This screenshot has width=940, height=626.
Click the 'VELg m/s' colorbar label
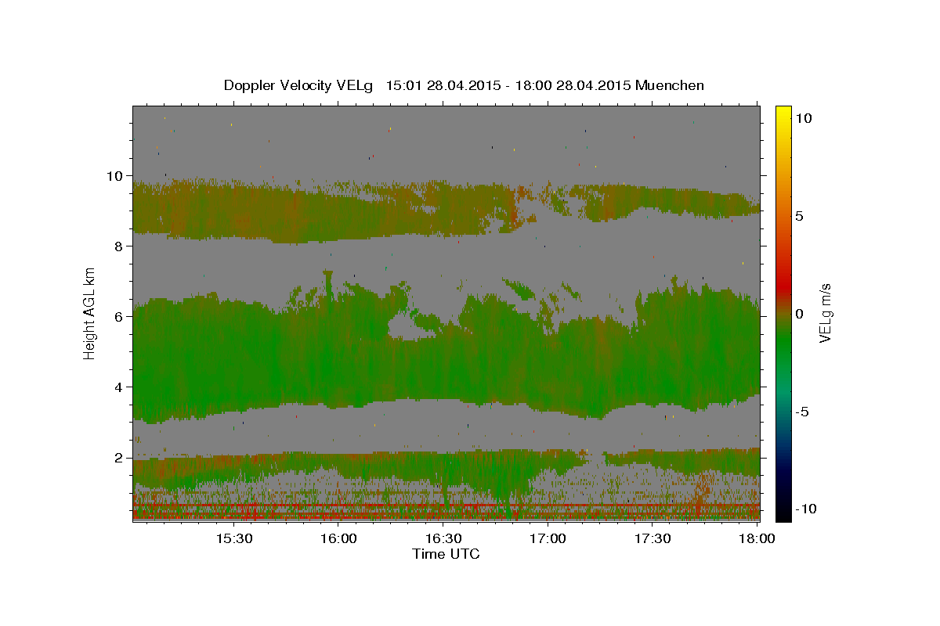(x=826, y=313)
